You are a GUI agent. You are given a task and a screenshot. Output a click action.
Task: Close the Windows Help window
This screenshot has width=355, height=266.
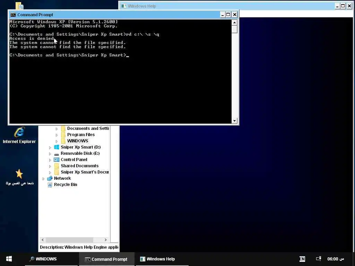349,6
